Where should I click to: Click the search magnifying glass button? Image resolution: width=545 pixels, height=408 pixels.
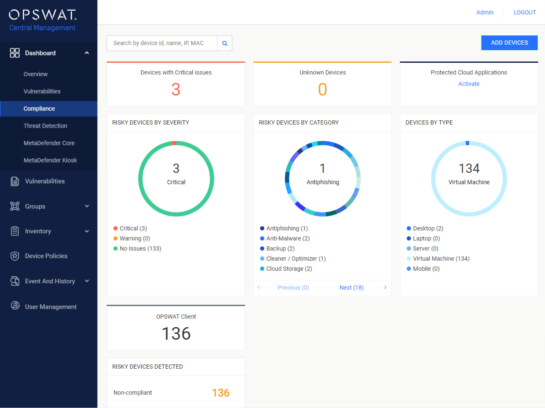click(225, 43)
